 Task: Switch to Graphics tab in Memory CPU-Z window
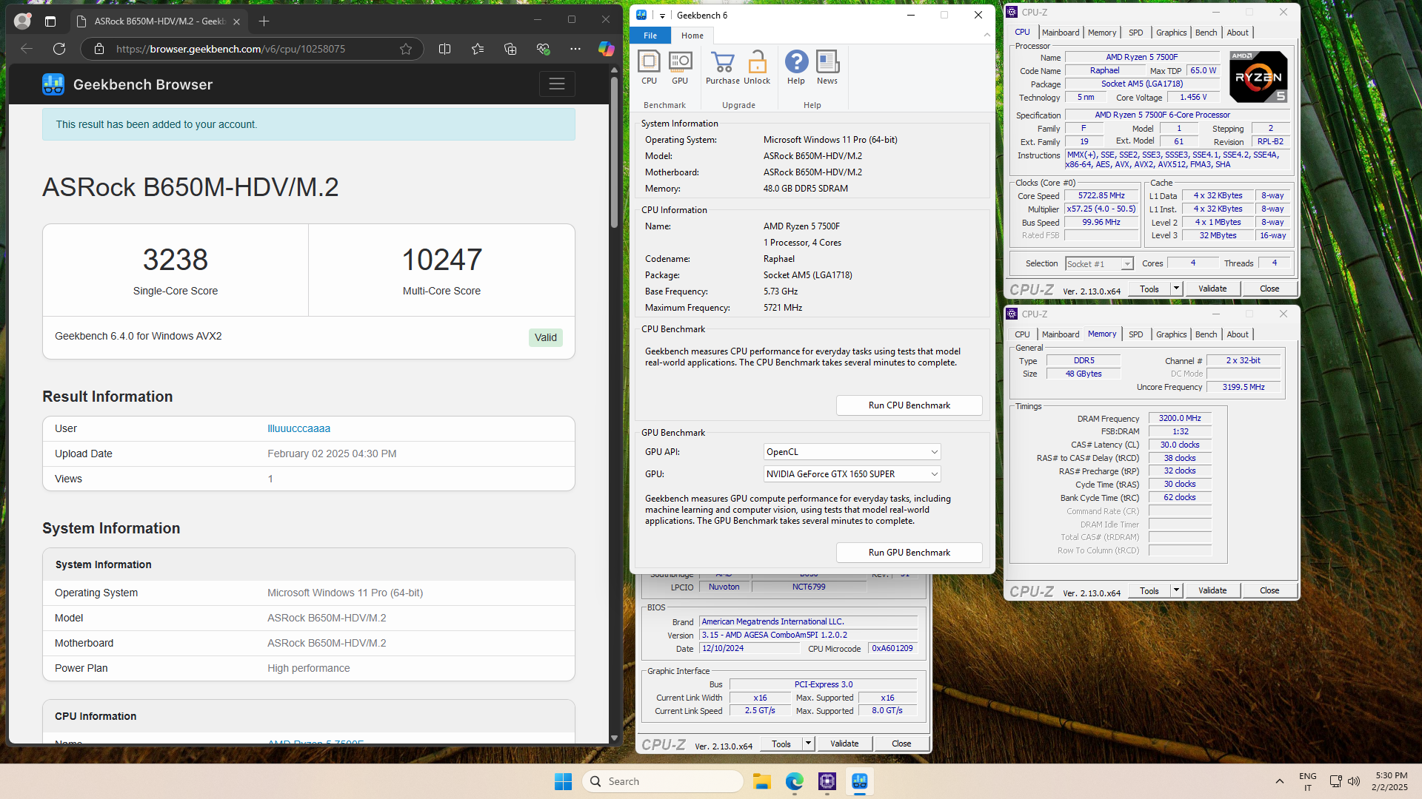point(1171,334)
